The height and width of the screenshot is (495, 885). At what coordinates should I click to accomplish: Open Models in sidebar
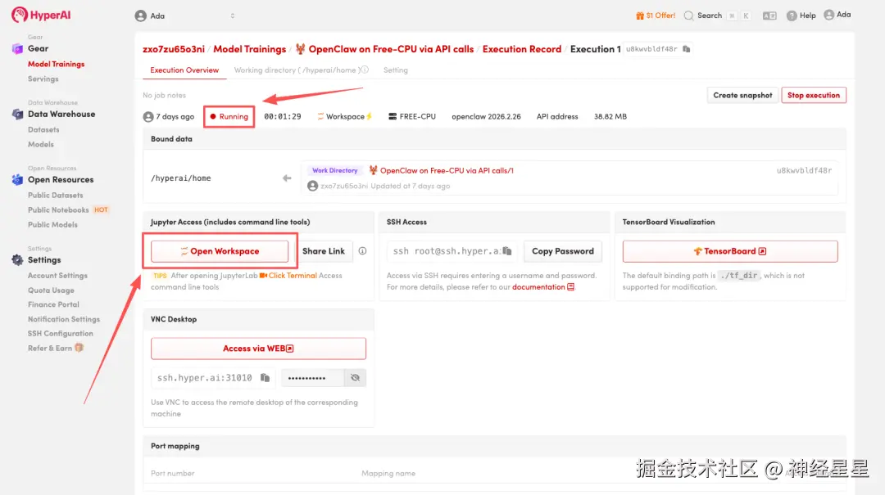click(x=41, y=144)
